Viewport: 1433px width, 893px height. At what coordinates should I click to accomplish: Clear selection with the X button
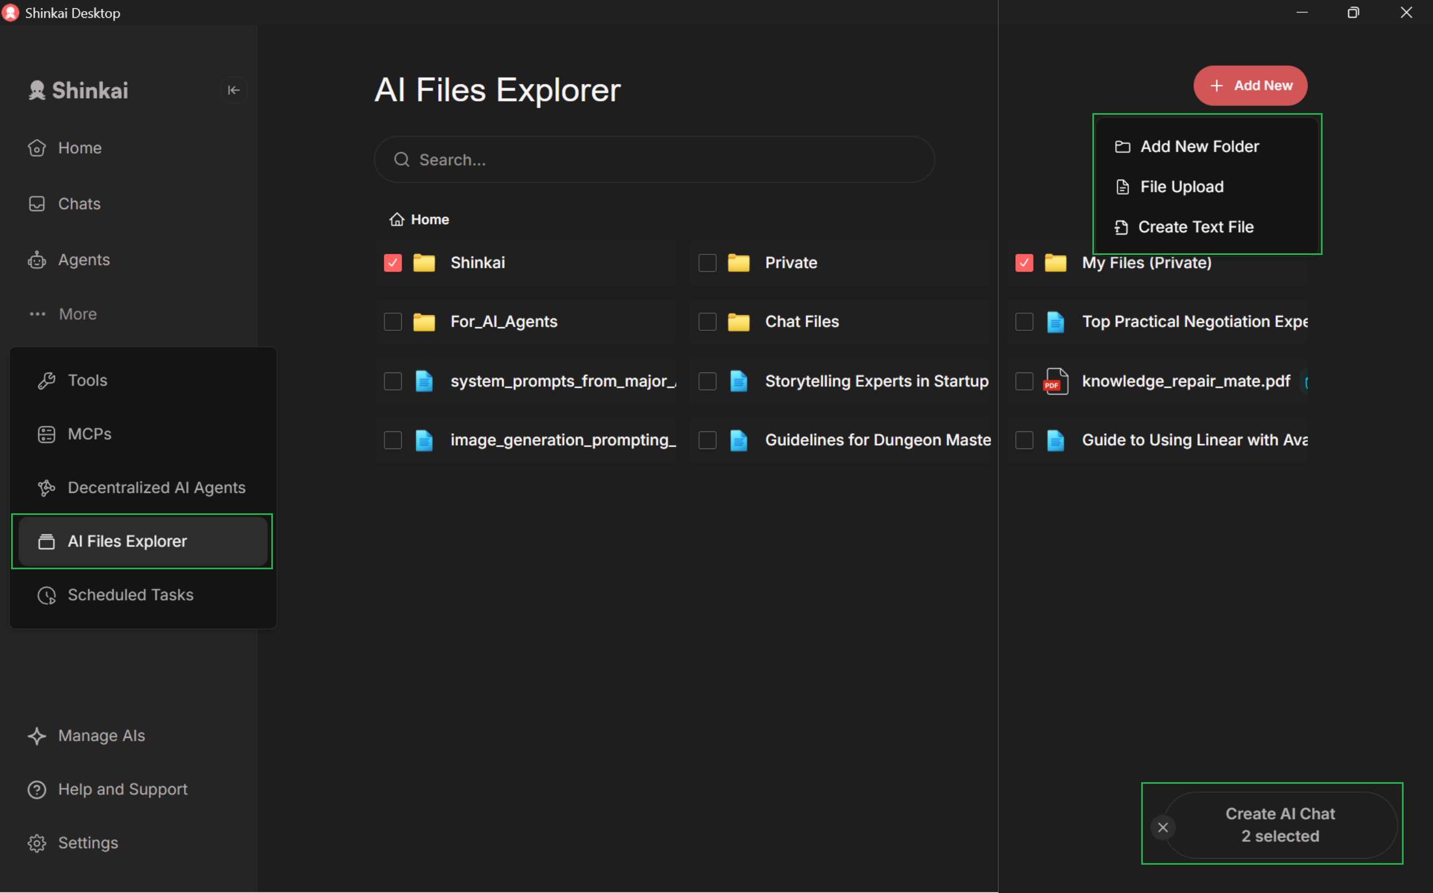coord(1162,828)
